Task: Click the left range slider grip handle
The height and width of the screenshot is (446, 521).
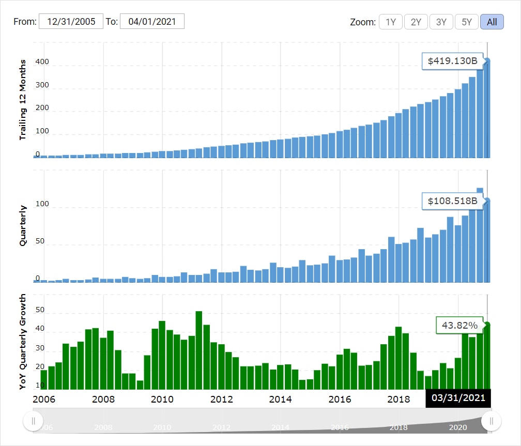Action: point(33,421)
